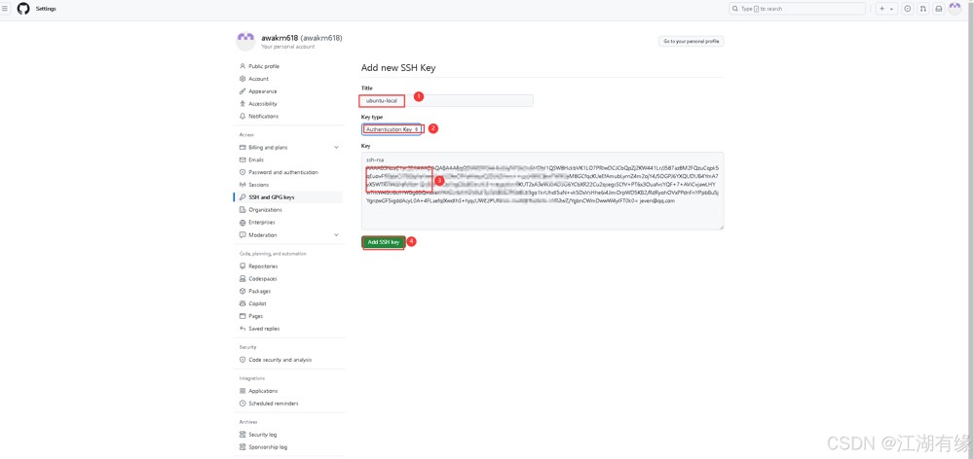Image resolution: width=974 pixels, height=459 pixels.
Task: Select SSH and GPG keys
Action: pos(272,197)
